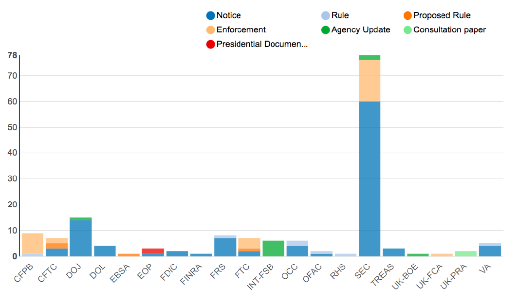Toggle the Rule series in the legend

point(335,15)
